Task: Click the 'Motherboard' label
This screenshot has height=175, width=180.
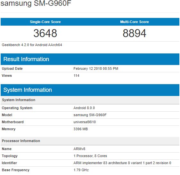Action: pos(13,122)
